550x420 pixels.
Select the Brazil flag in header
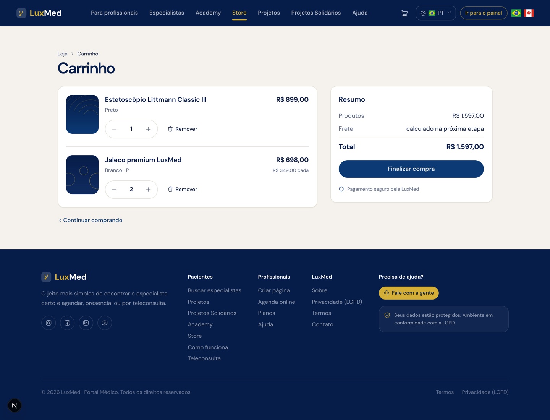516,13
